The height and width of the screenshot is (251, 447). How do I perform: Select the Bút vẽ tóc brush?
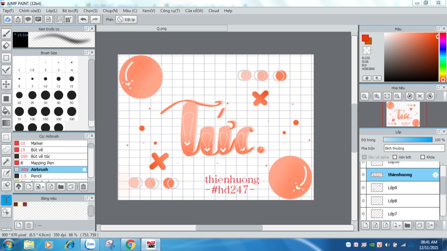[51, 156]
